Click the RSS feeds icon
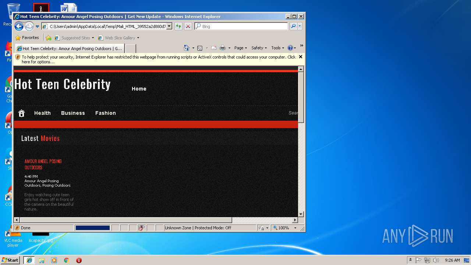 [200, 48]
